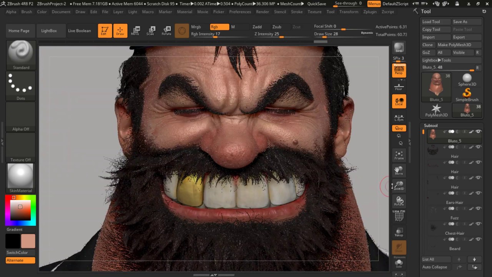This screenshot has height=277, width=492.
Task: Select the PolyMesh3D star tool thumbnail
Action: point(436,110)
